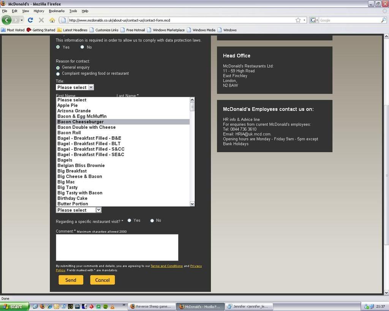Open the History menu
This screenshot has height=311, width=389.
click(39, 11)
